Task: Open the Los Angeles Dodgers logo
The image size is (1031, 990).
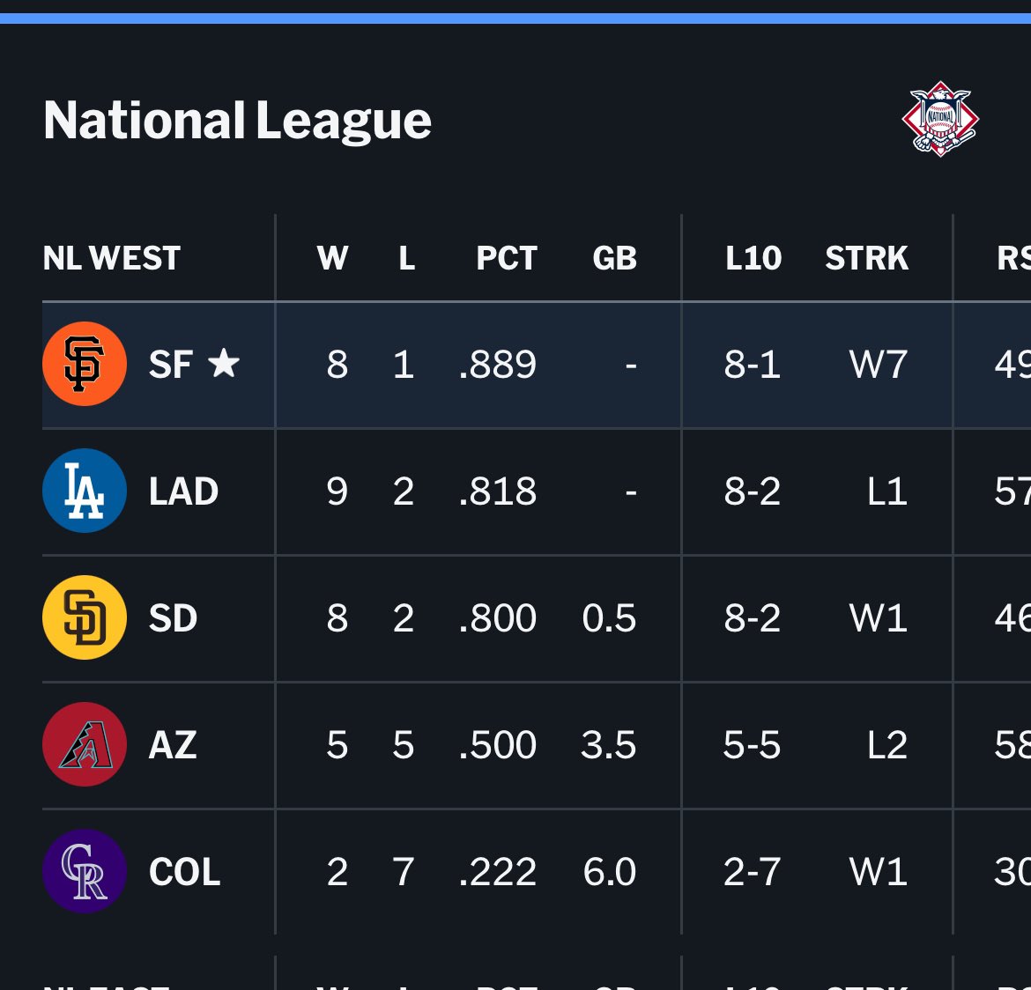Action: point(85,491)
